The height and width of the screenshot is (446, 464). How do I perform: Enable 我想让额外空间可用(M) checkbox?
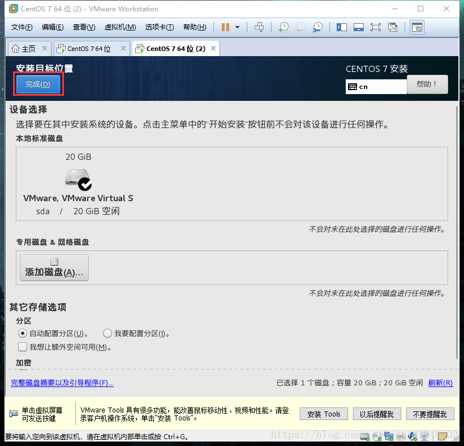(x=23, y=347)
